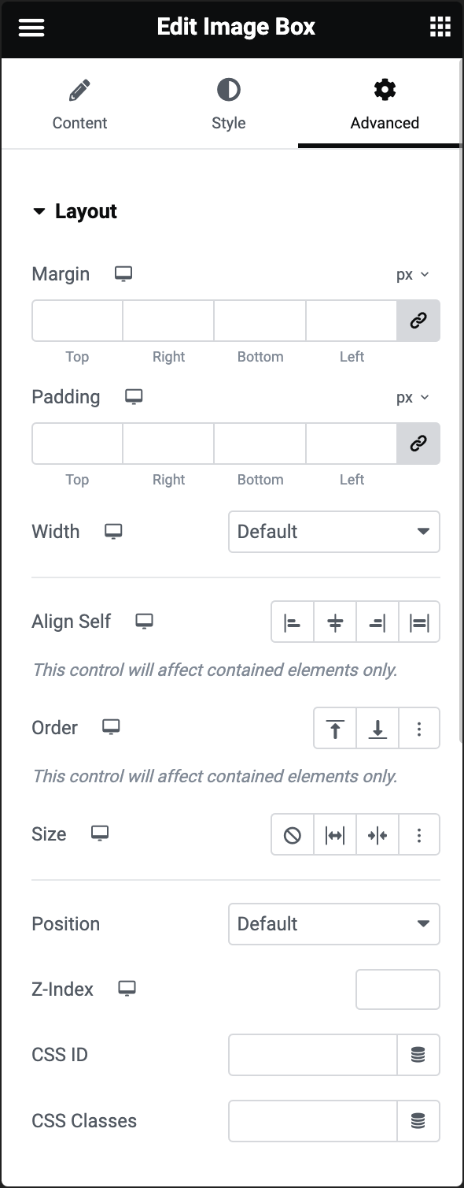The height and width of the screenshot is (1188, 464).
Task: Select the Size none option
Action: click(x=292, y=834)
